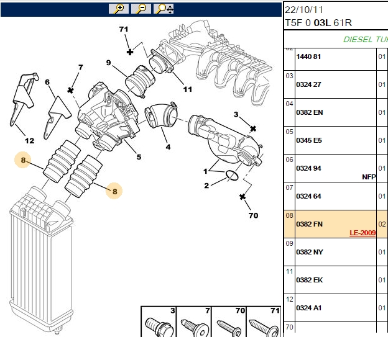Open the LE-2009 link

[x=363, y=233]
